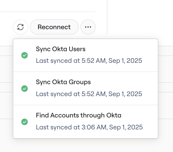The image size is (173, 152).
Task: Open the three-dots more options menu
Action: [x=88, y=27]
